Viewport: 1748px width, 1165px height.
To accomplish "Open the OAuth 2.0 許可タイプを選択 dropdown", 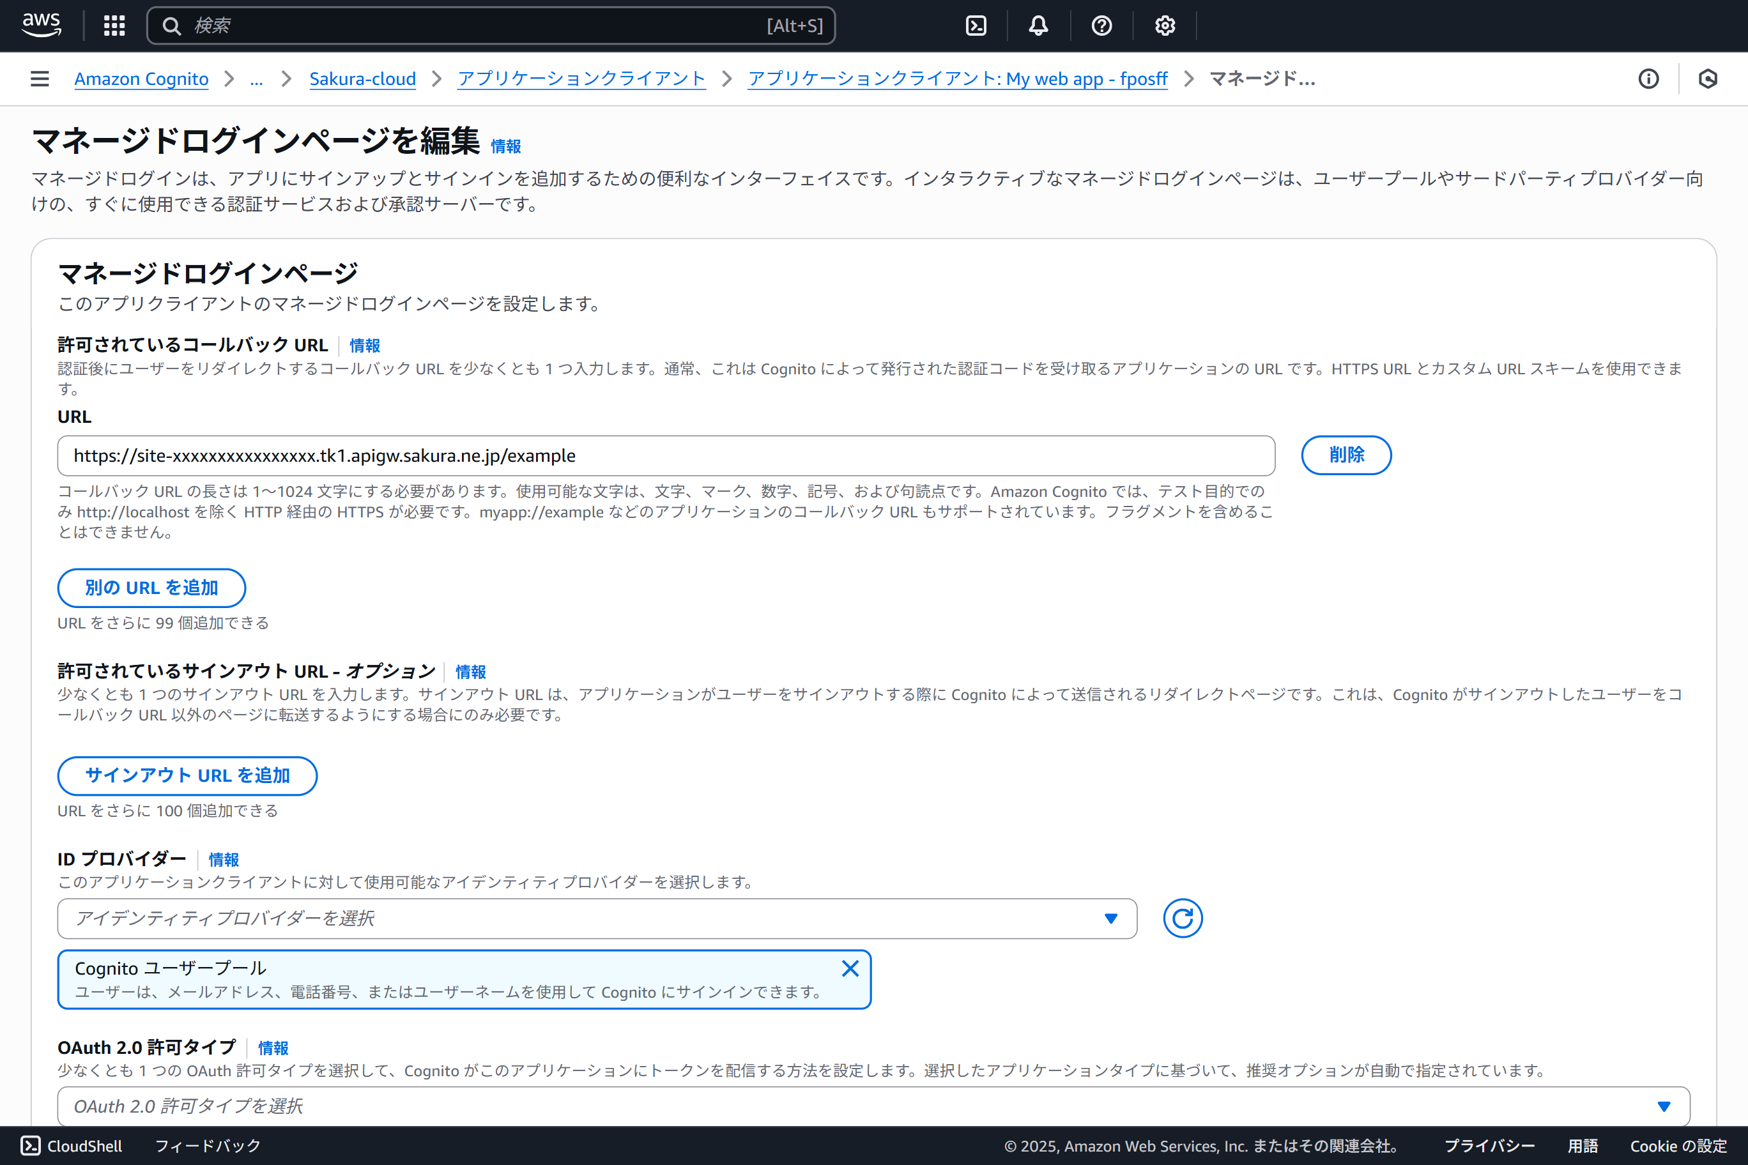I will (873, 1106).
